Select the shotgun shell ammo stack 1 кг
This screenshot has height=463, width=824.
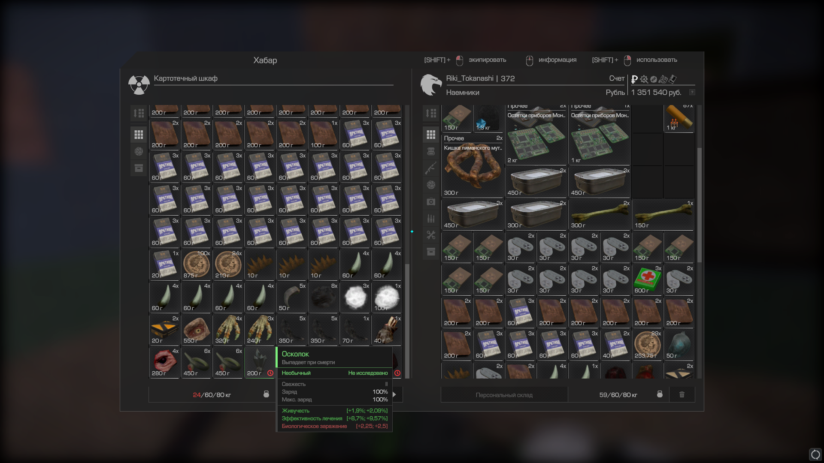pos(679,119)
